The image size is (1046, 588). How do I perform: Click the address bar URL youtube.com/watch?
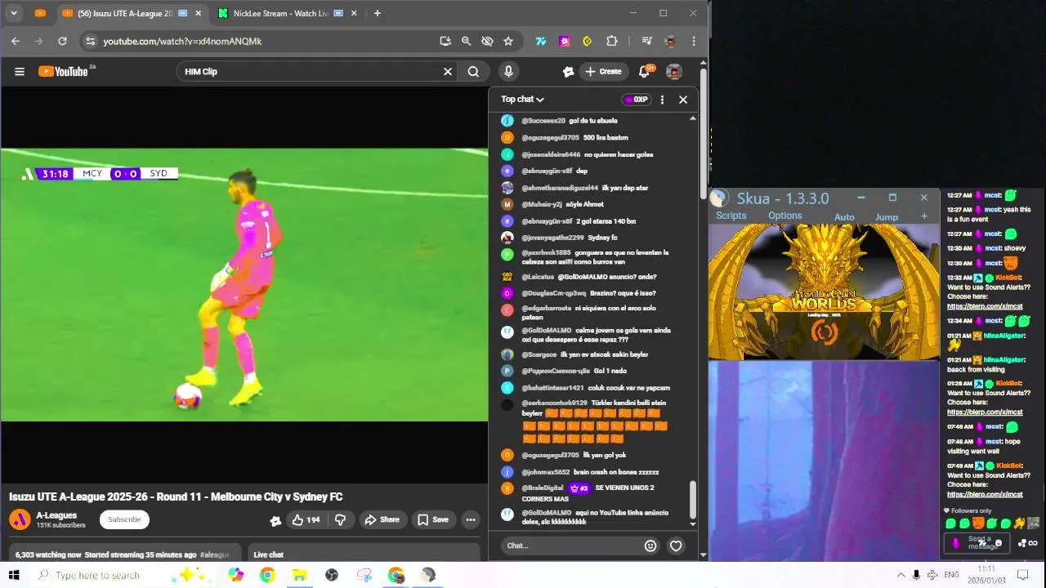[x=182, y=41]
